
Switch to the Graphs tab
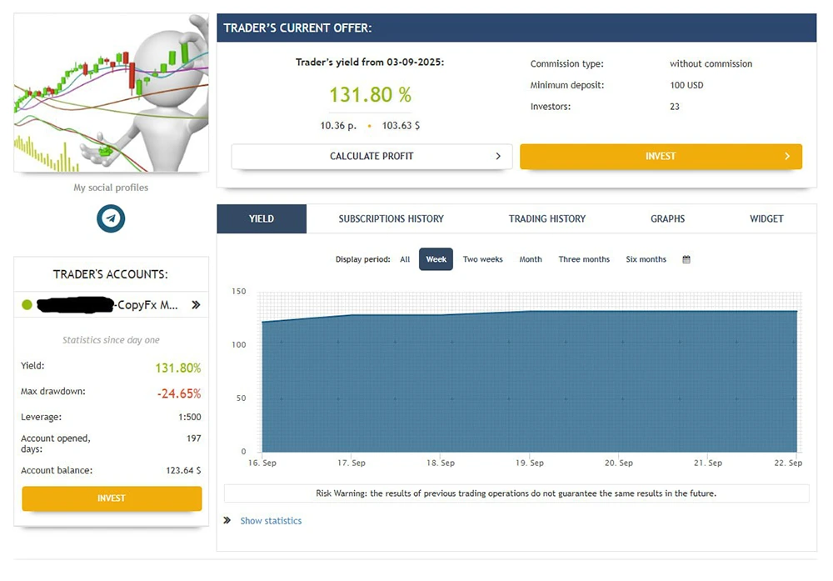pyautogui.click(x=667, y=218)
